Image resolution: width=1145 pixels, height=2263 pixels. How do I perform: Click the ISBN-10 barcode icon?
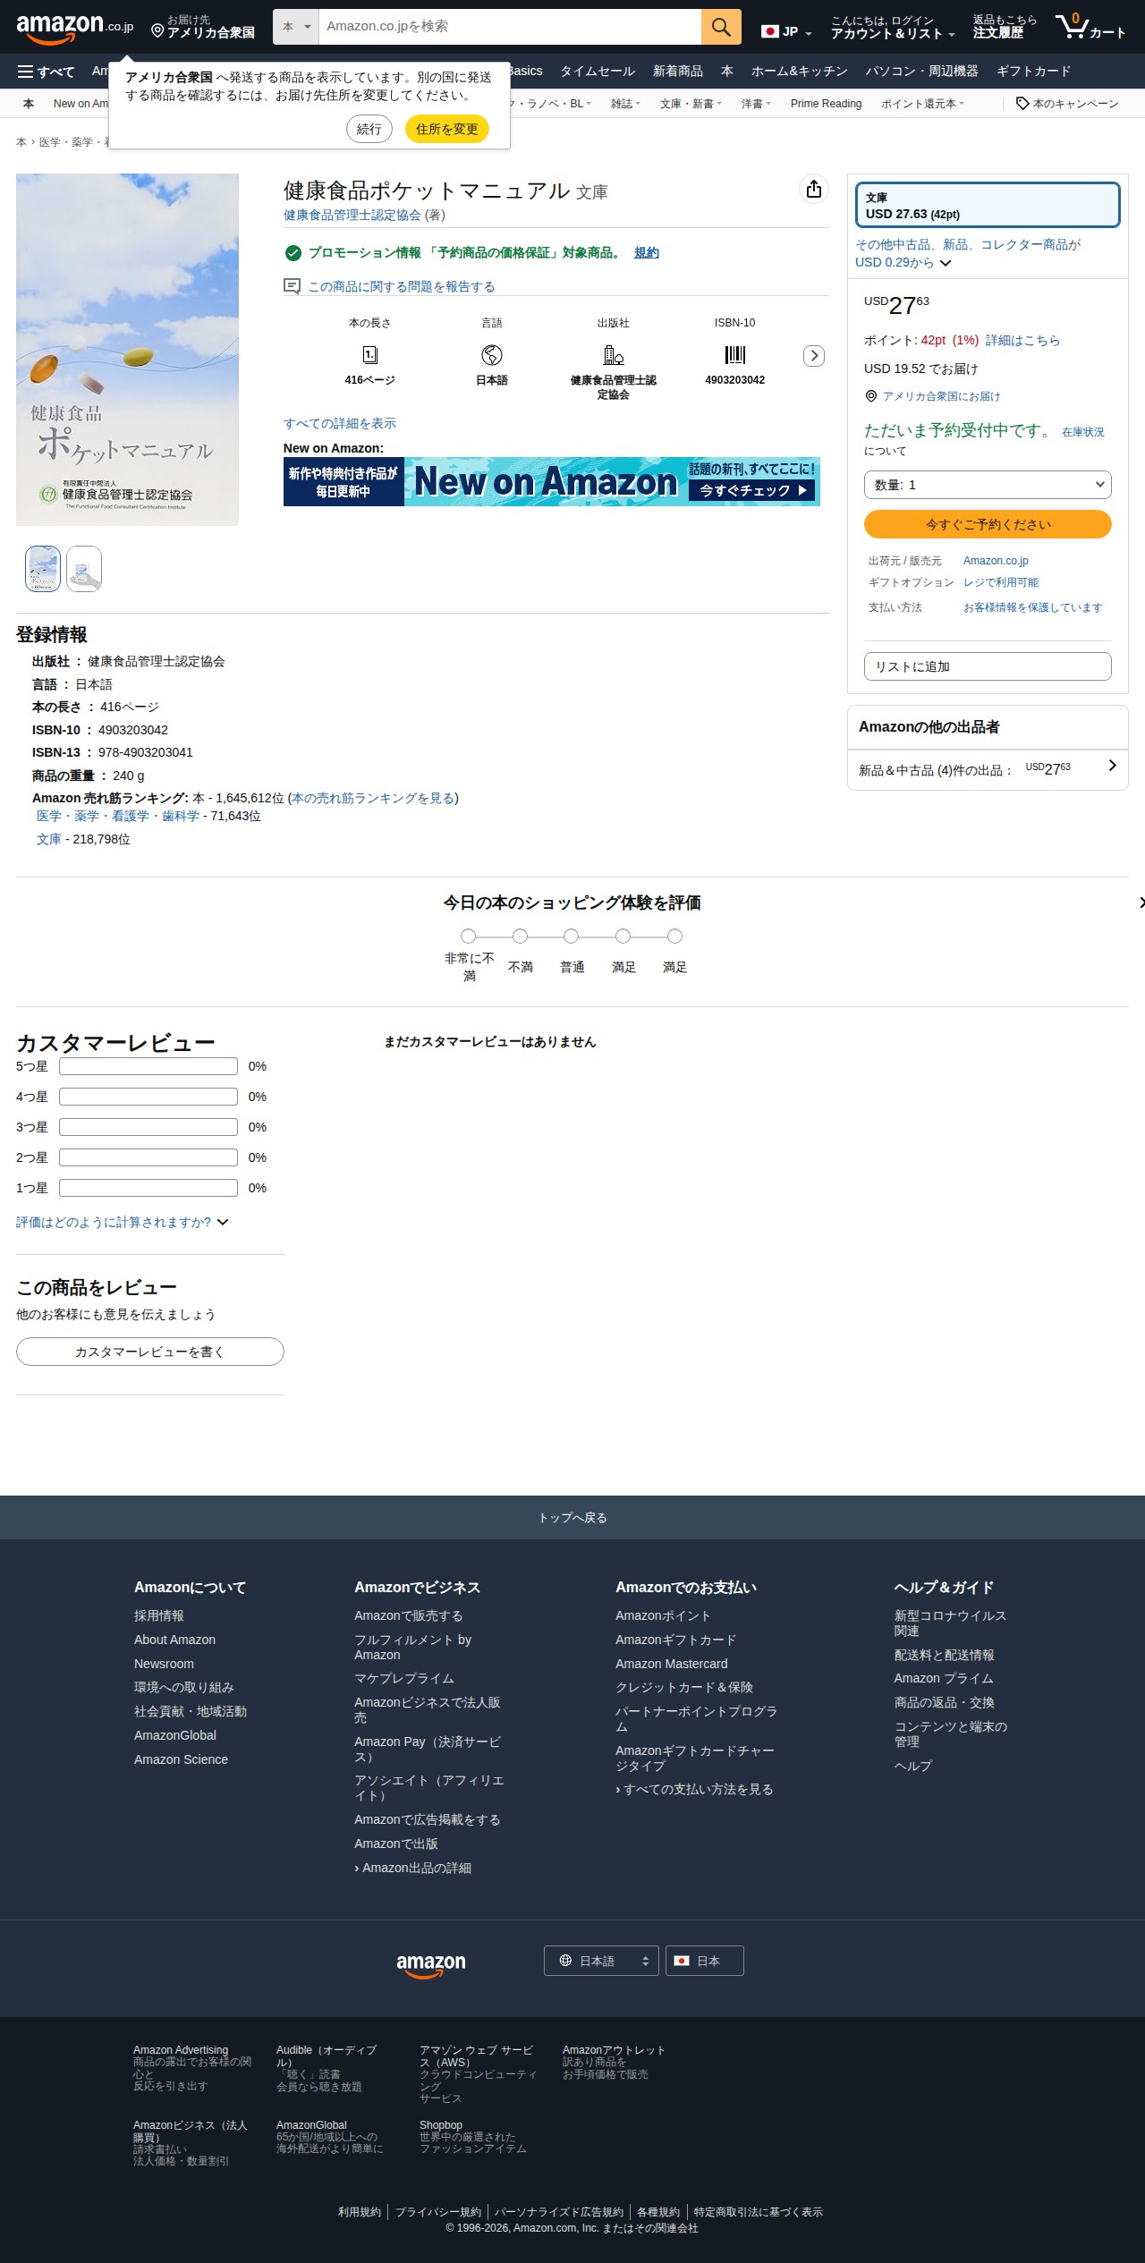735,355
